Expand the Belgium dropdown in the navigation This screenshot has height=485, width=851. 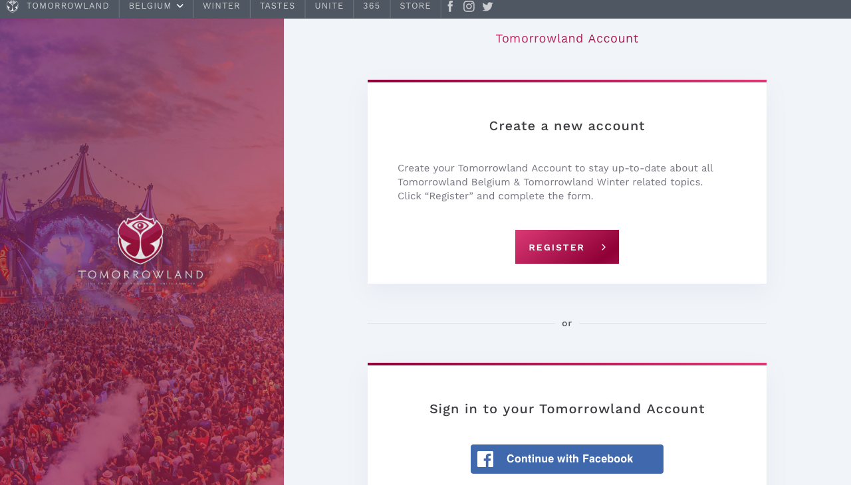click(x=156, y=6)
